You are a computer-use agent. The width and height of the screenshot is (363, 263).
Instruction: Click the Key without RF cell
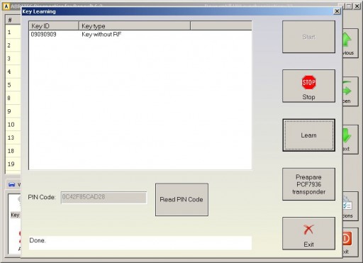pyautogui.click(x=101, y=35)
